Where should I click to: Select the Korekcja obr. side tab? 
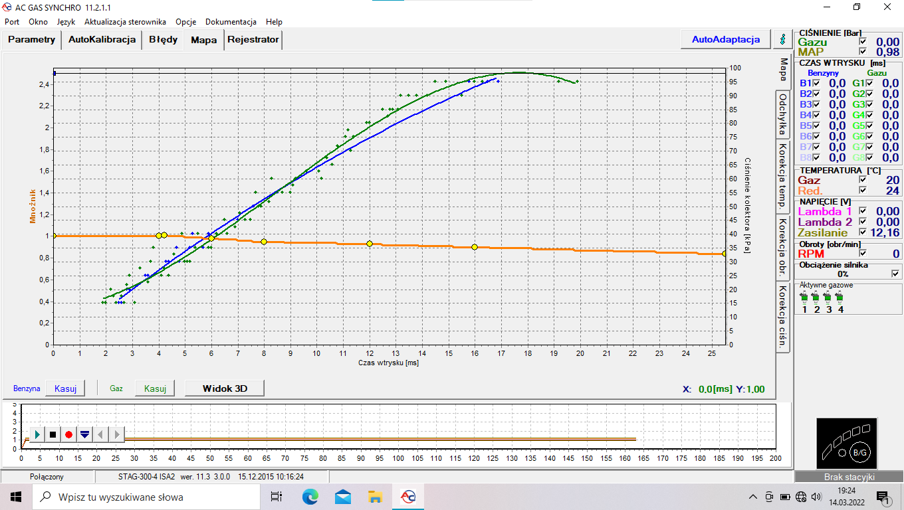click(783, 247)
